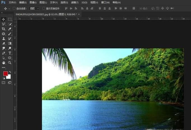This screenshot has width=191, height=130.
Task: Activate the Hand tool
Action: (4, 63)
